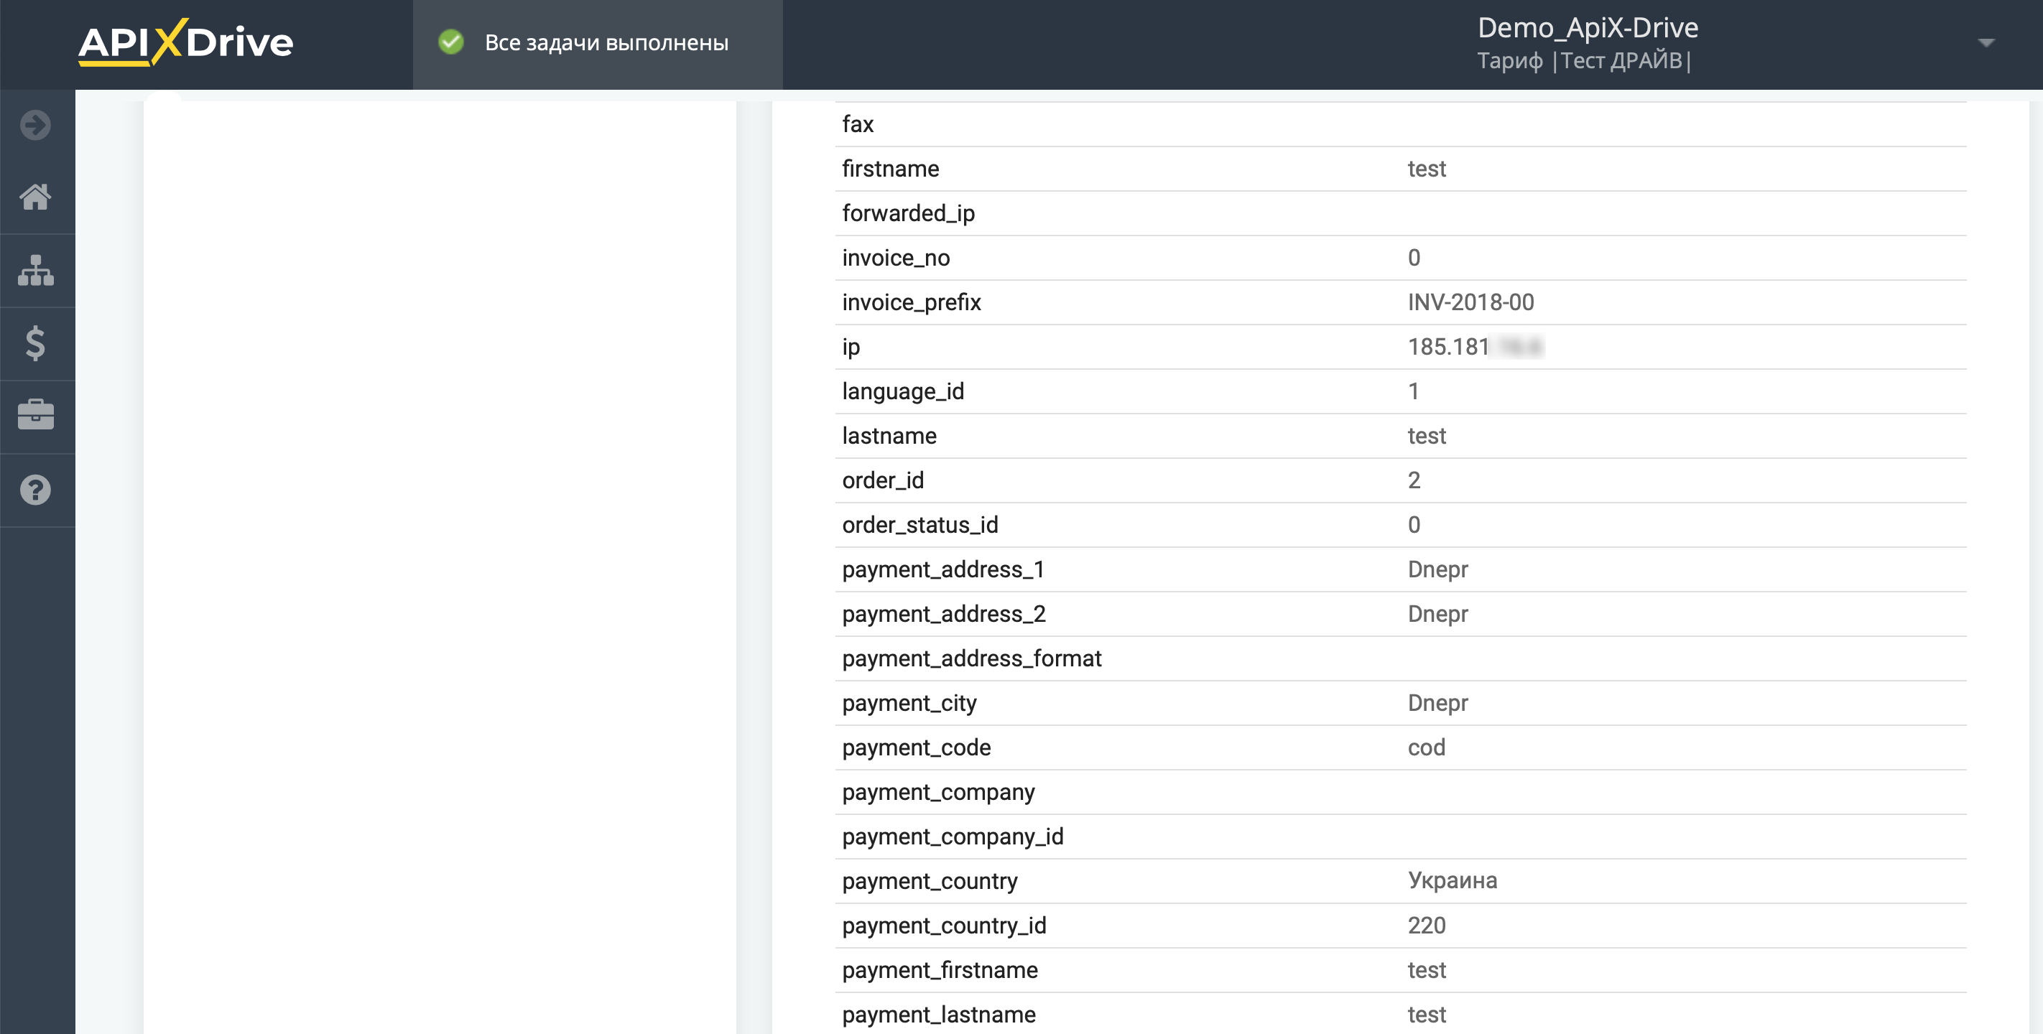
Task: Select the 'payment_address_format' field label
Action: (973, 659)
